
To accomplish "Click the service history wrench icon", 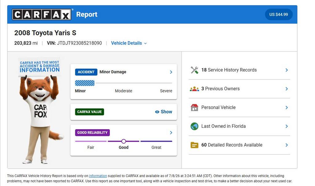I will 194,70.
